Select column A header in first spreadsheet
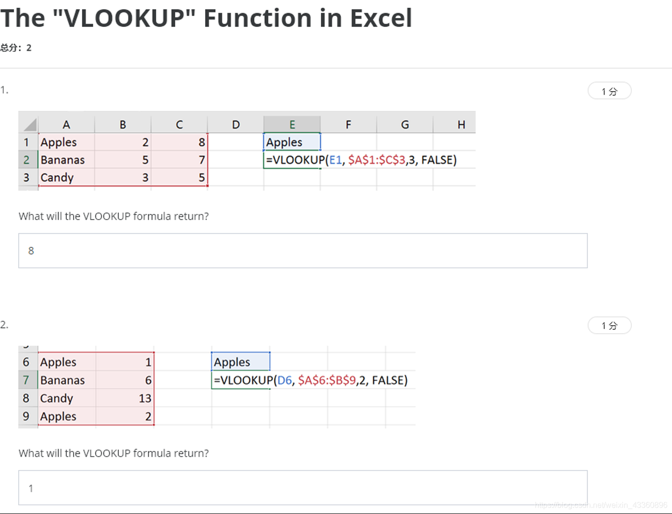Screen dimensions: 672x514 click(x=66, y=124)
